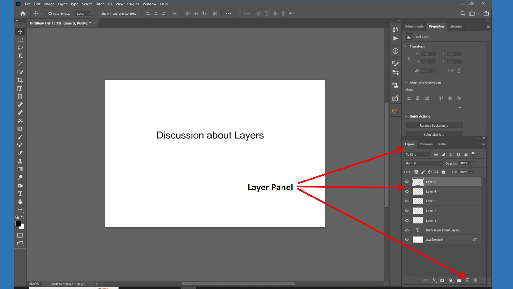Open the workspace switcher dropdown
This screenshot has width=513, height=289.
[x=474, y=13]
